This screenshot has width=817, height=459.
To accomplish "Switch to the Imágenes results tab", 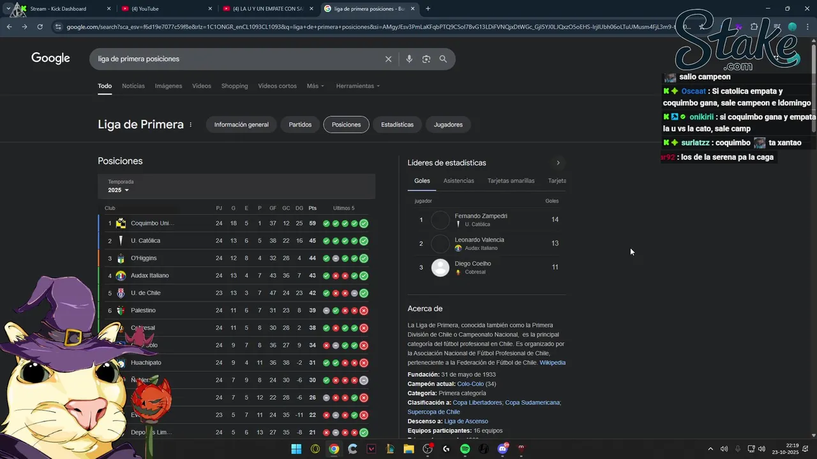I will click(x=169, y=86).
